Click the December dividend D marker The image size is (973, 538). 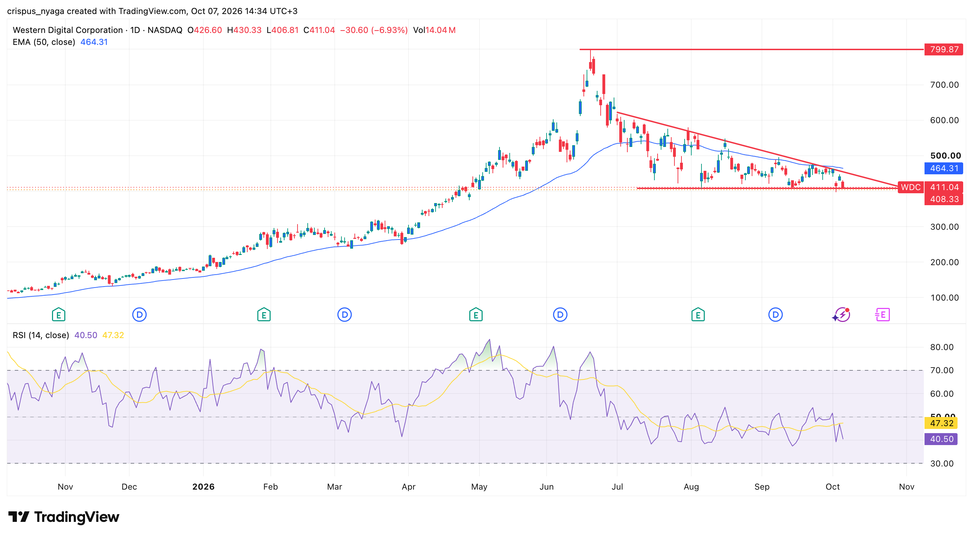tap(139, 315)
